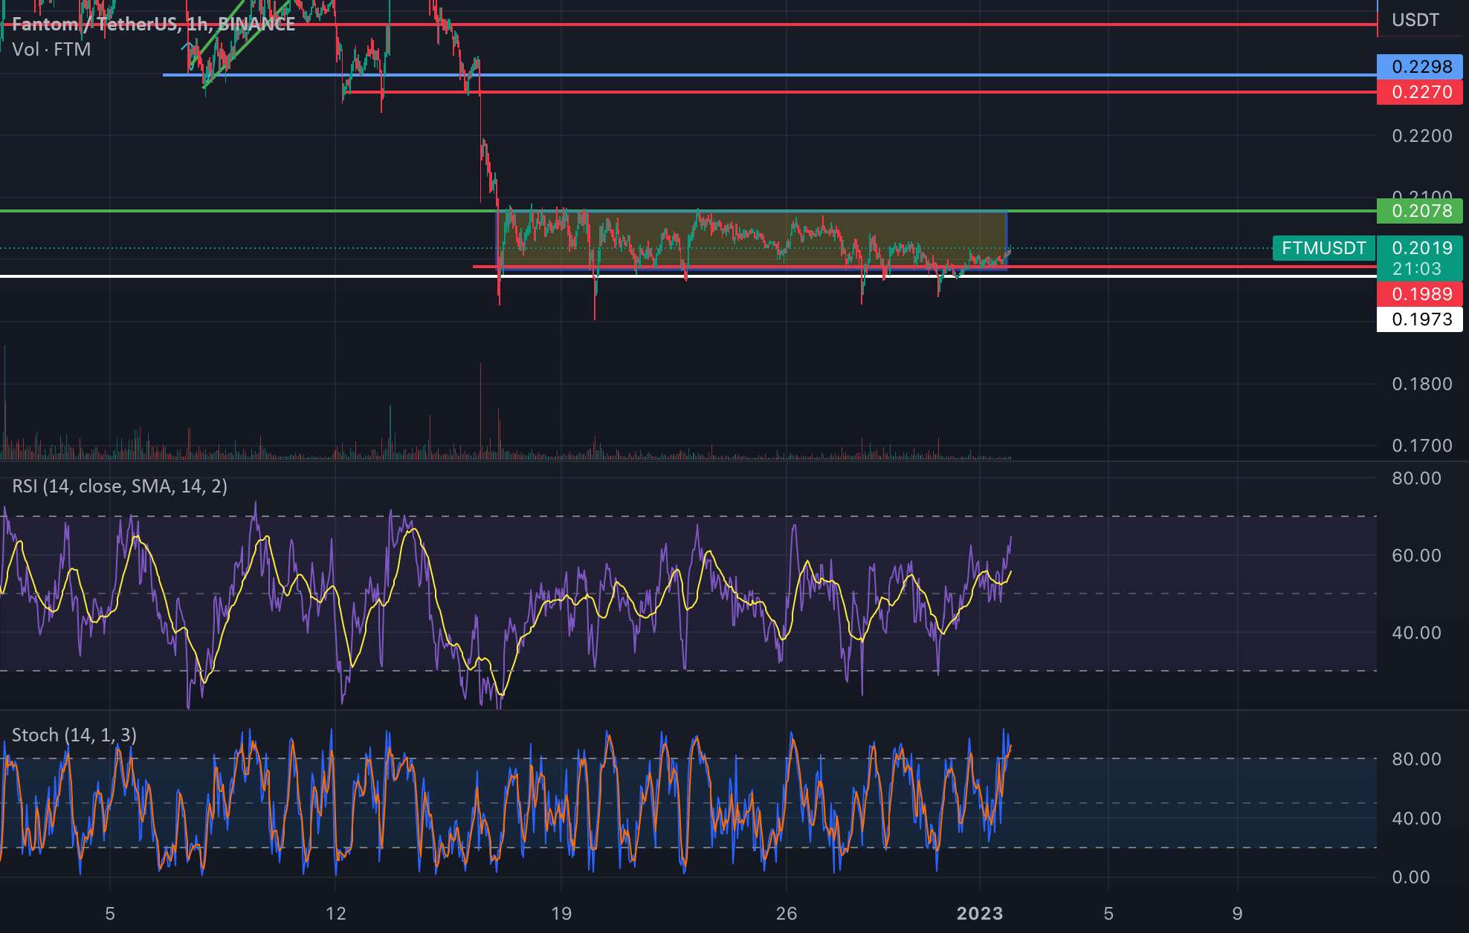Open the RSI (14, close, SMA, 14, 2) legend
This screenshot has width=1469, height=933.
120,486
